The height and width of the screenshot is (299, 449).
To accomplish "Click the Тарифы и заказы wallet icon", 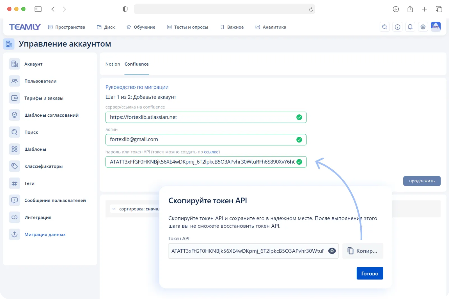I will 15,98.
